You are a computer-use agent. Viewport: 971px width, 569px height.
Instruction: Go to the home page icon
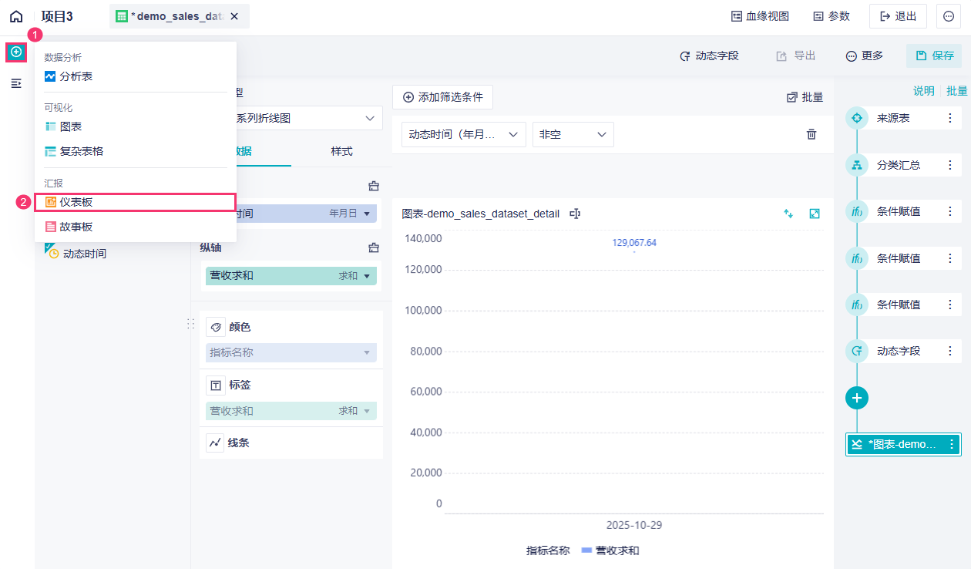tap(16, 16)
